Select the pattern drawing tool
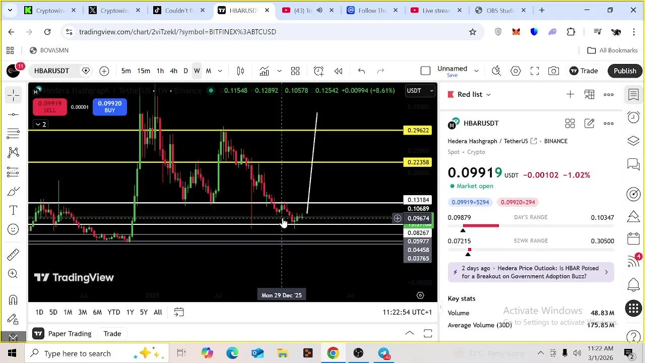Screen dimensions: 645x363 click(x=14, y=152)
